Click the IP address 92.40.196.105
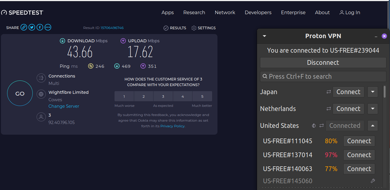Viewport: 390px width, 190px height. point(61,122)
